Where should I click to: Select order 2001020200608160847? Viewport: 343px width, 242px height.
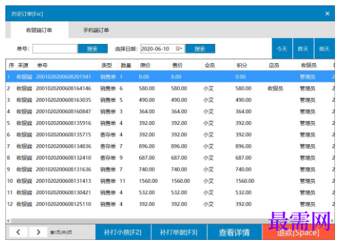(x=171, y=112)
